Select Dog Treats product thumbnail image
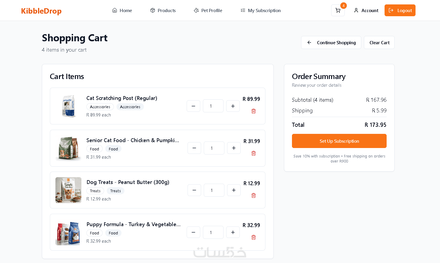The height and width of the screenshot is (263, 440). coord(68,190)
